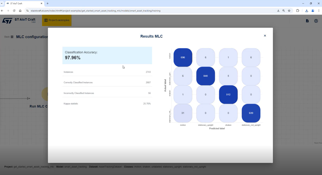This screenshot has height=175, width=322.
Task: Click the Back arrow icon
Action: point(12,37)
